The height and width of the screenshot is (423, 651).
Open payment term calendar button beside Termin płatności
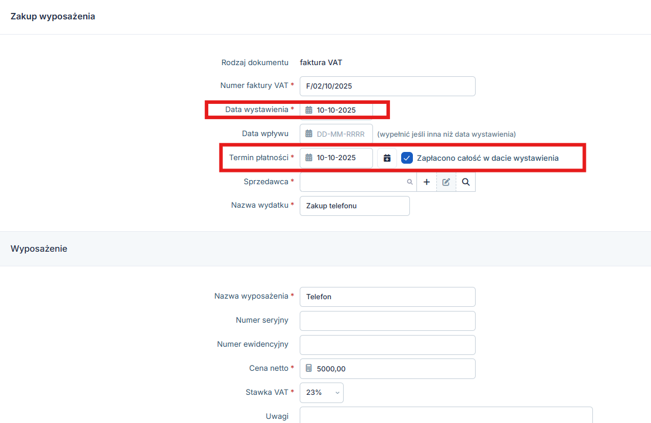pos(387,158)
